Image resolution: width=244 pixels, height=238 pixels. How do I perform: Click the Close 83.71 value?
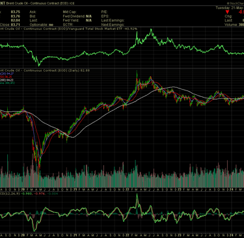(10, 25)
